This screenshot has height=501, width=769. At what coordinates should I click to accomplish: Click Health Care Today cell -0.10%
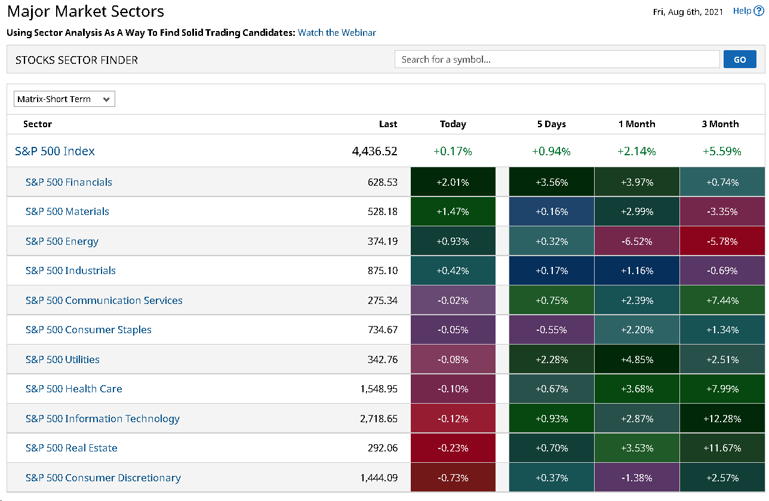pyautogui.click(x=453, y=389)
